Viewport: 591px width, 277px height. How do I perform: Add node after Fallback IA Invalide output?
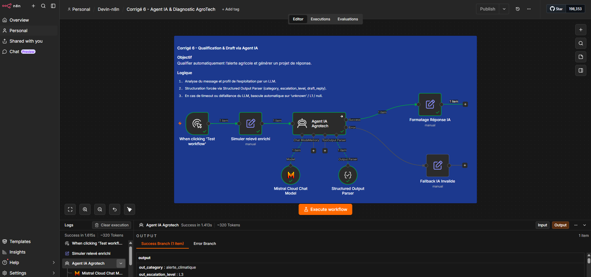(x=465, y=166)
